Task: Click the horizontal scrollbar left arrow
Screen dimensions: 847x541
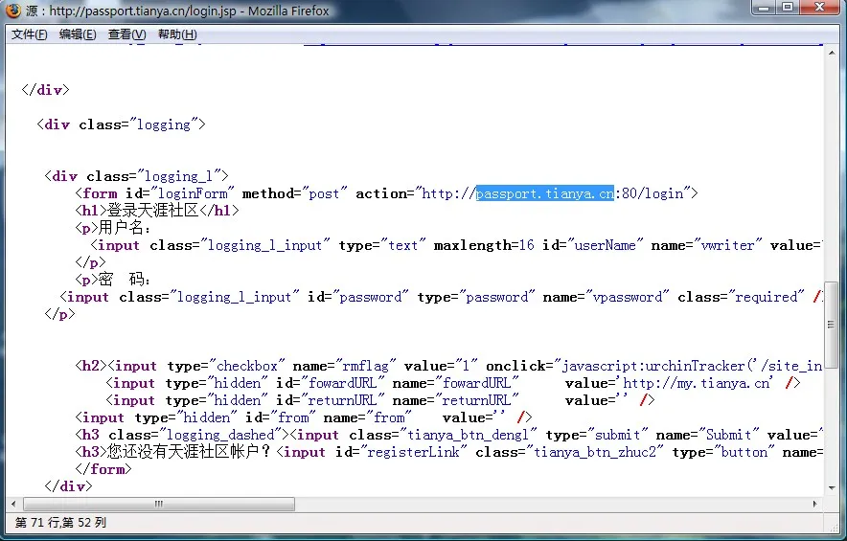Action: tap(14, 504)
